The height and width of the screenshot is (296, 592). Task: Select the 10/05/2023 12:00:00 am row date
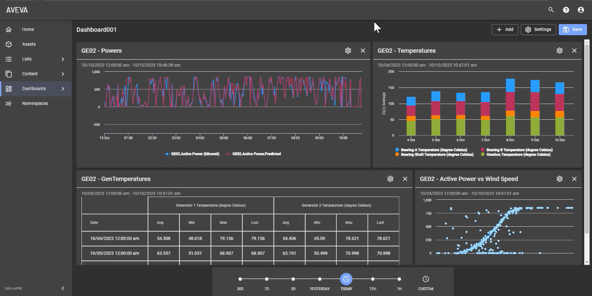click(115, 253)
